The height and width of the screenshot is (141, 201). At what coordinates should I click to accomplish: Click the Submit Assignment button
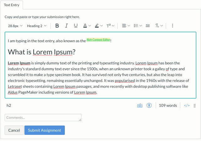45,130
